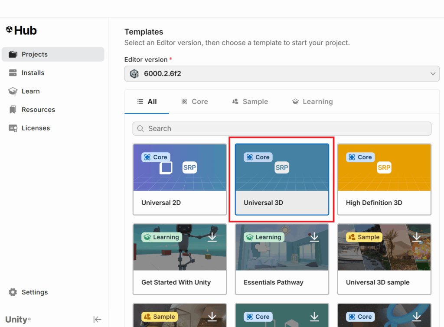Show the All templates tab
The width and height of the screenshot is (444, 327).
[147, 101]
